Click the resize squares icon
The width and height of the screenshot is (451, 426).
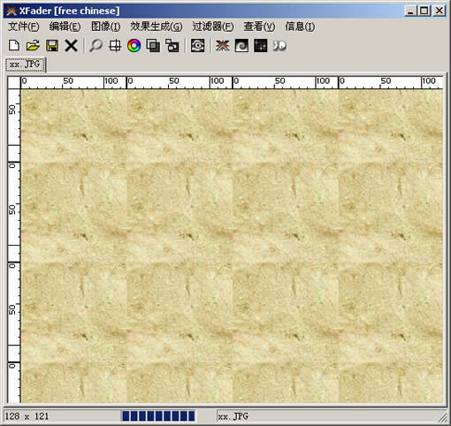point(172,46)
